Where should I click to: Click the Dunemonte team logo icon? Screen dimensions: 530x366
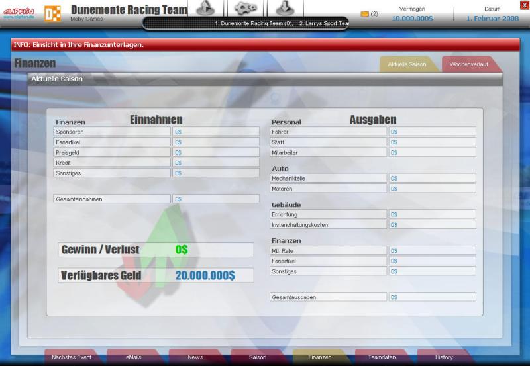[x=52, y=13]
